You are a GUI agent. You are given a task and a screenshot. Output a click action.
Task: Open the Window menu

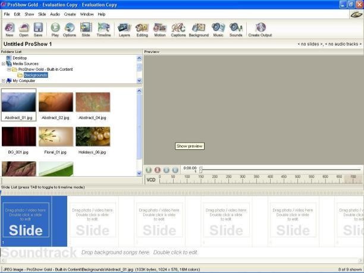87,14
